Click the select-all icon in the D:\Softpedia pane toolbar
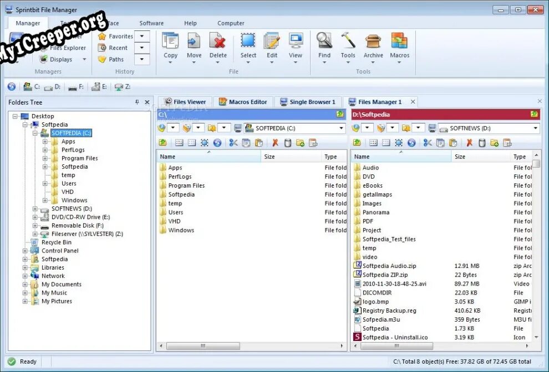 (399, 142)
